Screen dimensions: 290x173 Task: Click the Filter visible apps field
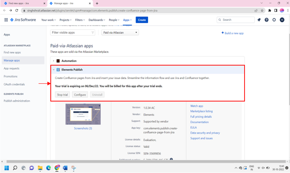click(x=73, y=32)
